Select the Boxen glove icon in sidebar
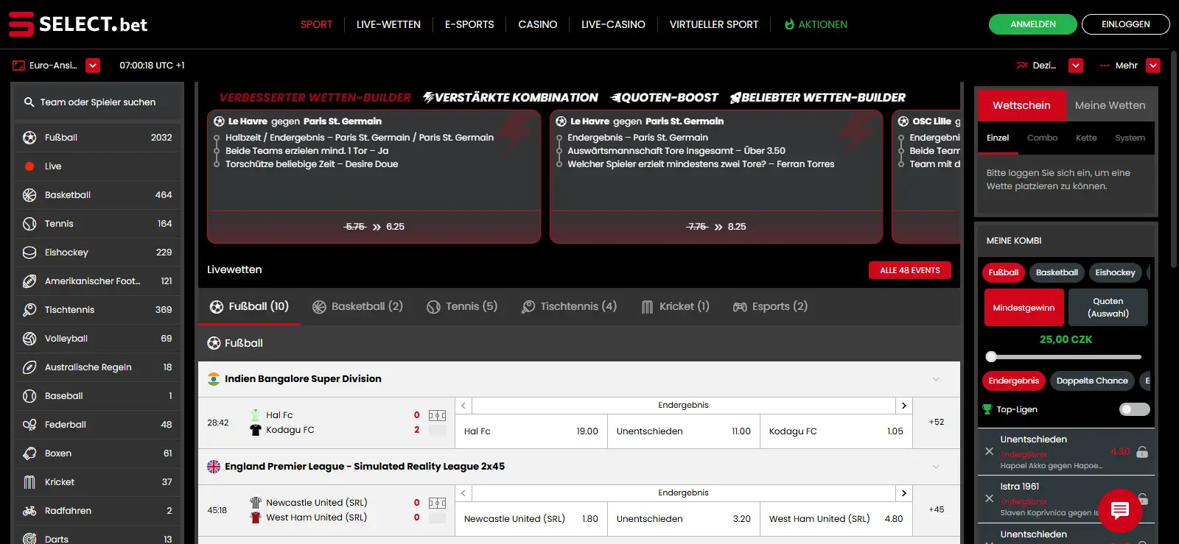1179x544 pixels. tap(29, 453)
